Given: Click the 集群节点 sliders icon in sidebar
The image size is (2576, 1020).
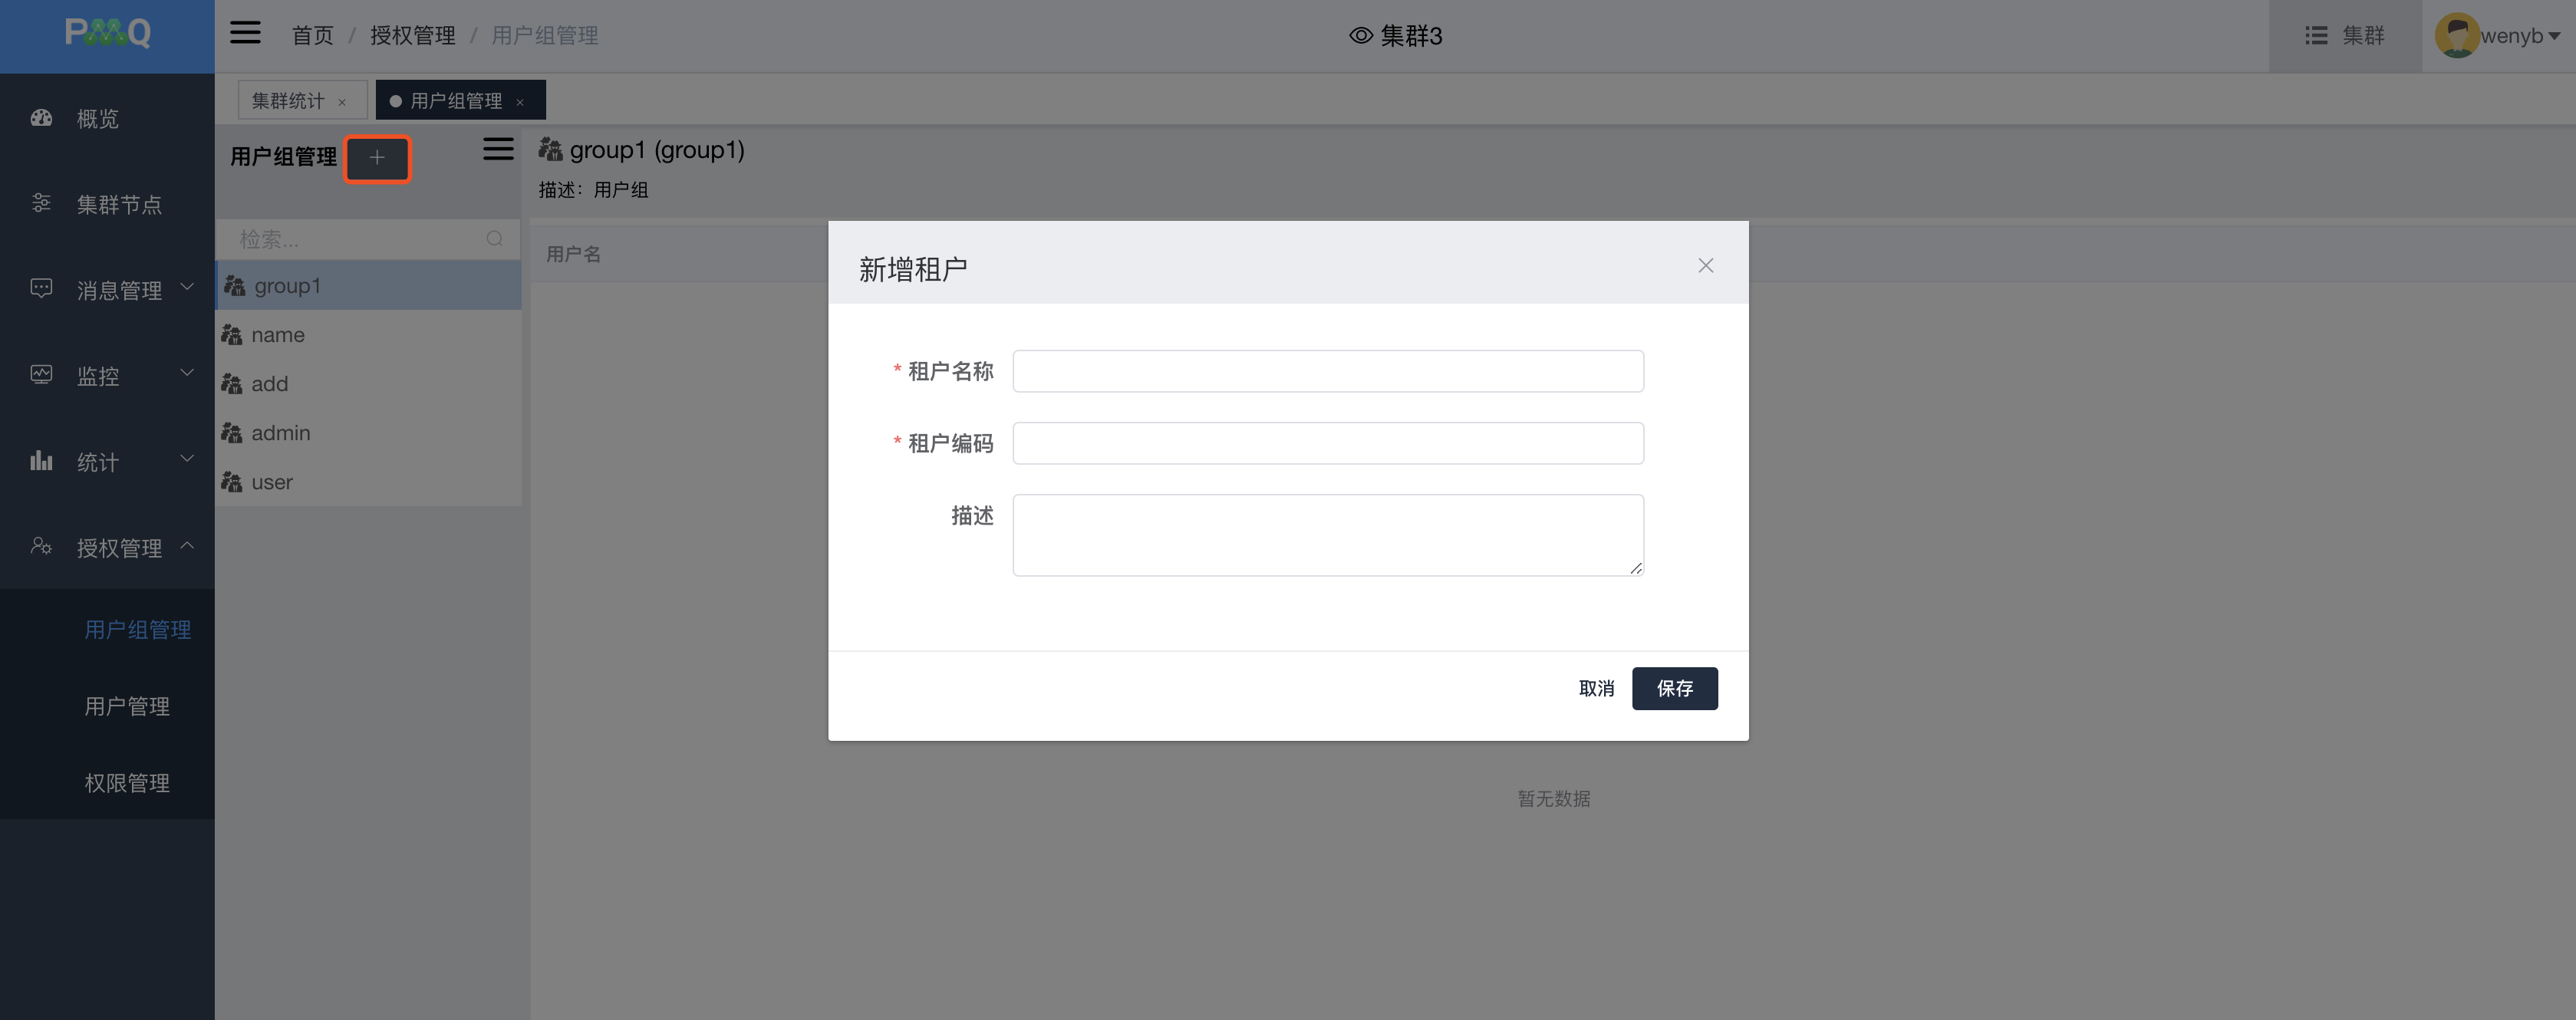Looking at the screenshot, I should click(41, 204).
